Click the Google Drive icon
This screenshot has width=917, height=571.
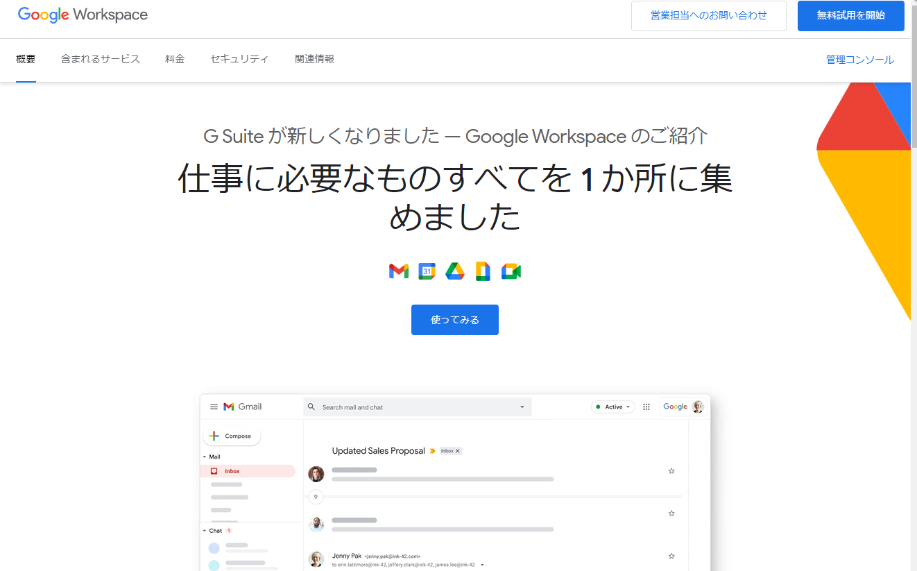point(455,271)
